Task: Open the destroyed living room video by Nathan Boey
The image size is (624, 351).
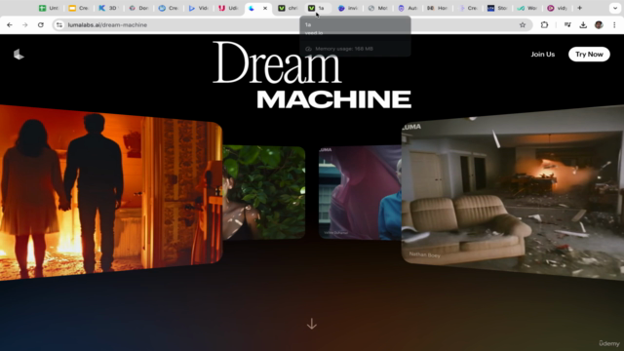Action: click(x=513, y=192)
